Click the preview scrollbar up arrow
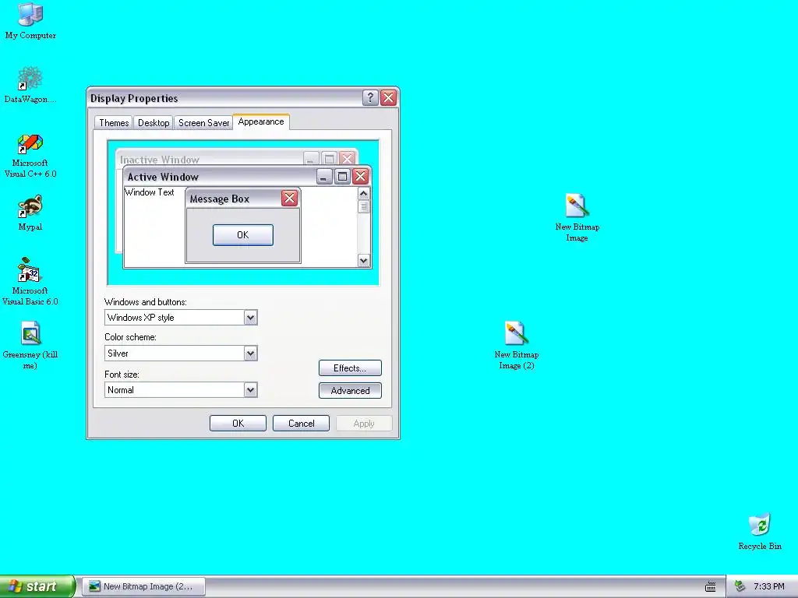The width and height of the screenshot is (798, 598). coord(363,194)
